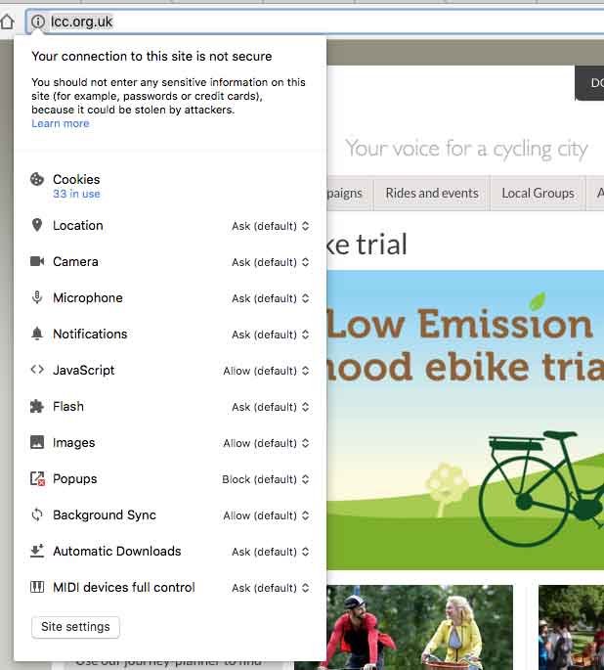Open the Local Groups tab
The height and width of the screenshot is (670, 604).
538,193
